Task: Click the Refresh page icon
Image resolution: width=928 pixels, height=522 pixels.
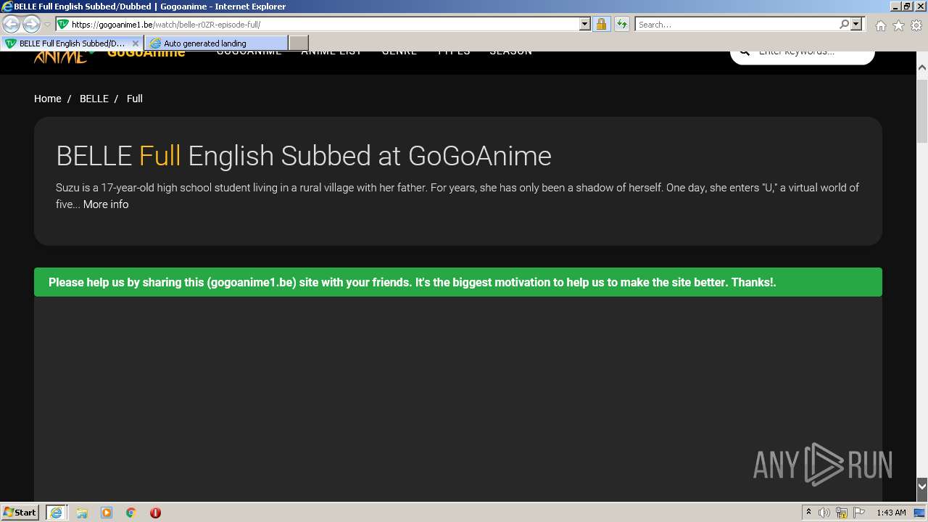Action: pos(621,24)
